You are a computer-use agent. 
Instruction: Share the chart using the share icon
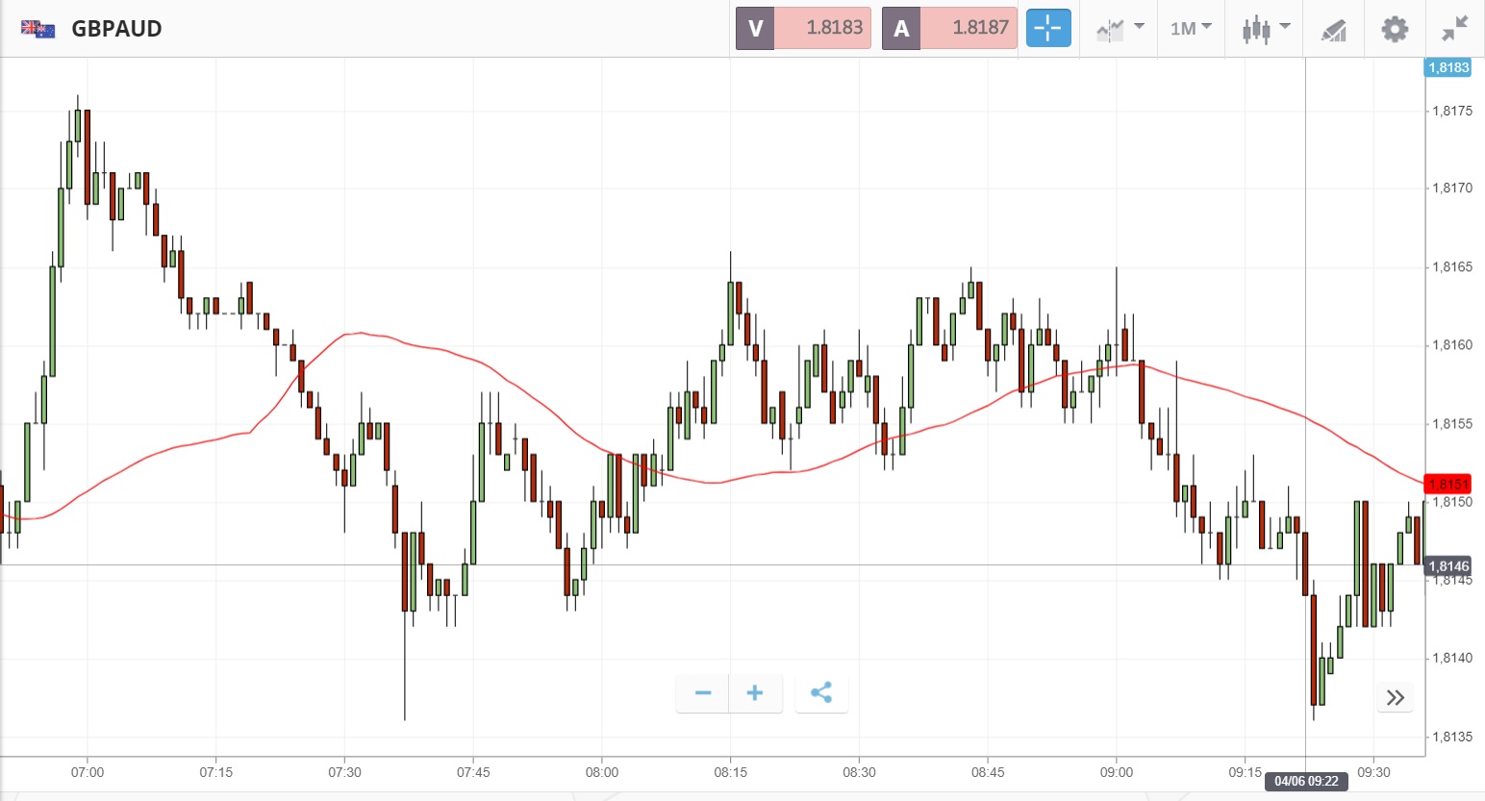(x=821, y=693)
